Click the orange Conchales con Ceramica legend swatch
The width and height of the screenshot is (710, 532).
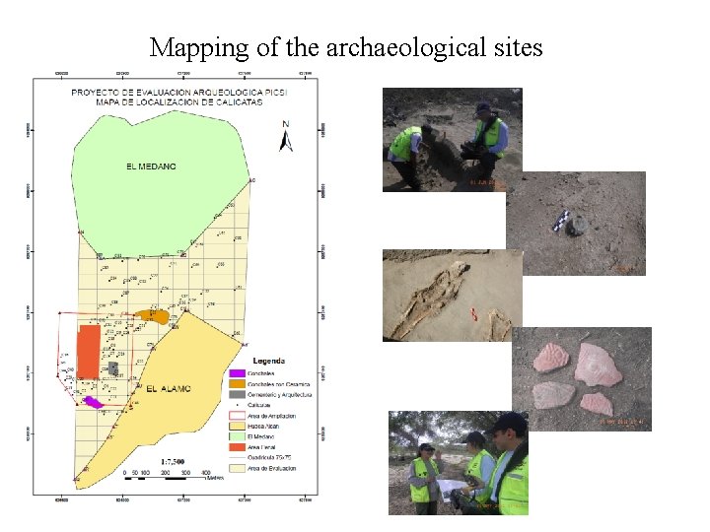pos(238,384)
